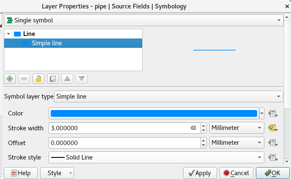The height and width of the screenshot is (179, 291).
Task: Open data-defined override for Offset
Action: 273,143
